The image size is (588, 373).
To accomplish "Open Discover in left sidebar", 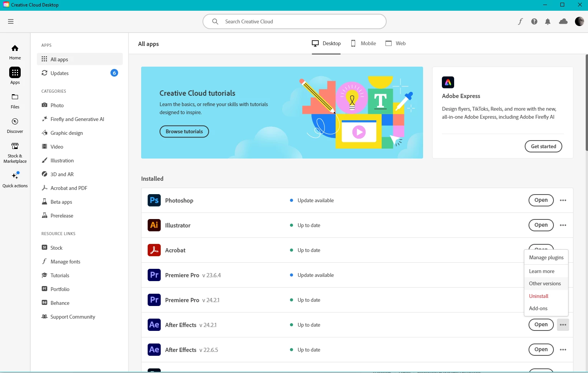I will (15, 126).
